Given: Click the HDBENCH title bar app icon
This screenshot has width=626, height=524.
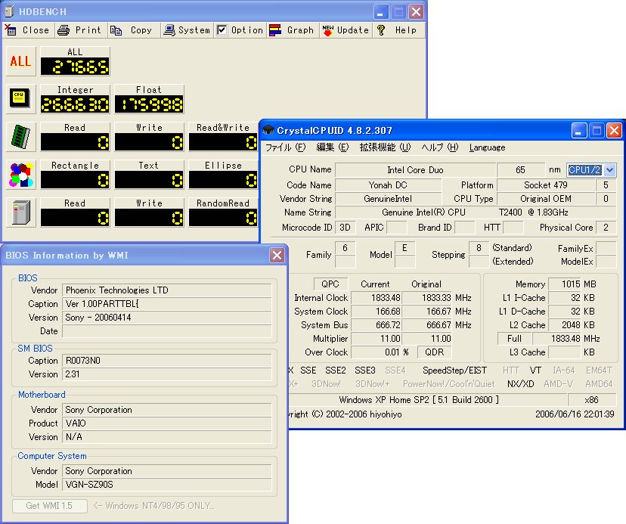Looking at the screenshot, I should coord(10,11).
